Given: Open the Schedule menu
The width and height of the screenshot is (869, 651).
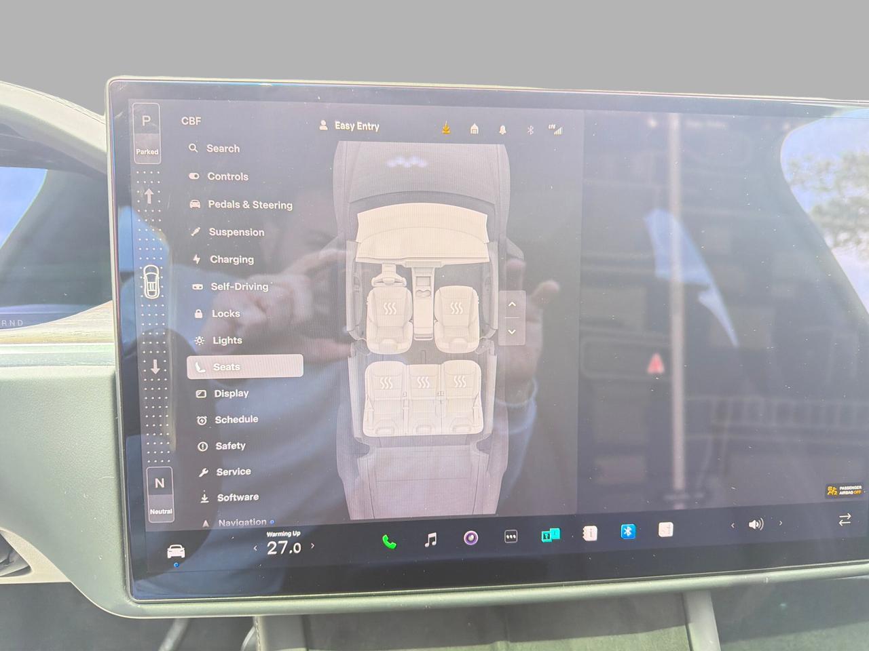Looking at the screenshot, I should click(227, 420).
